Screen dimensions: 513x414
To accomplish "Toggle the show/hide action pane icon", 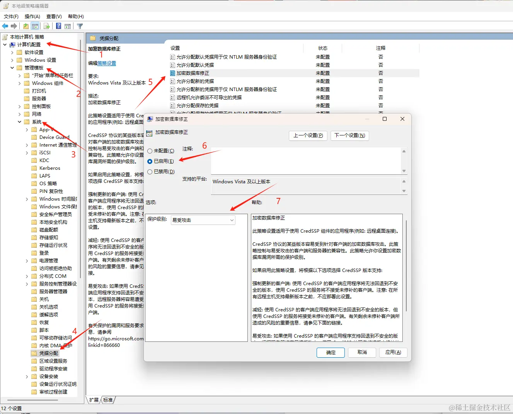I will 68,26.
